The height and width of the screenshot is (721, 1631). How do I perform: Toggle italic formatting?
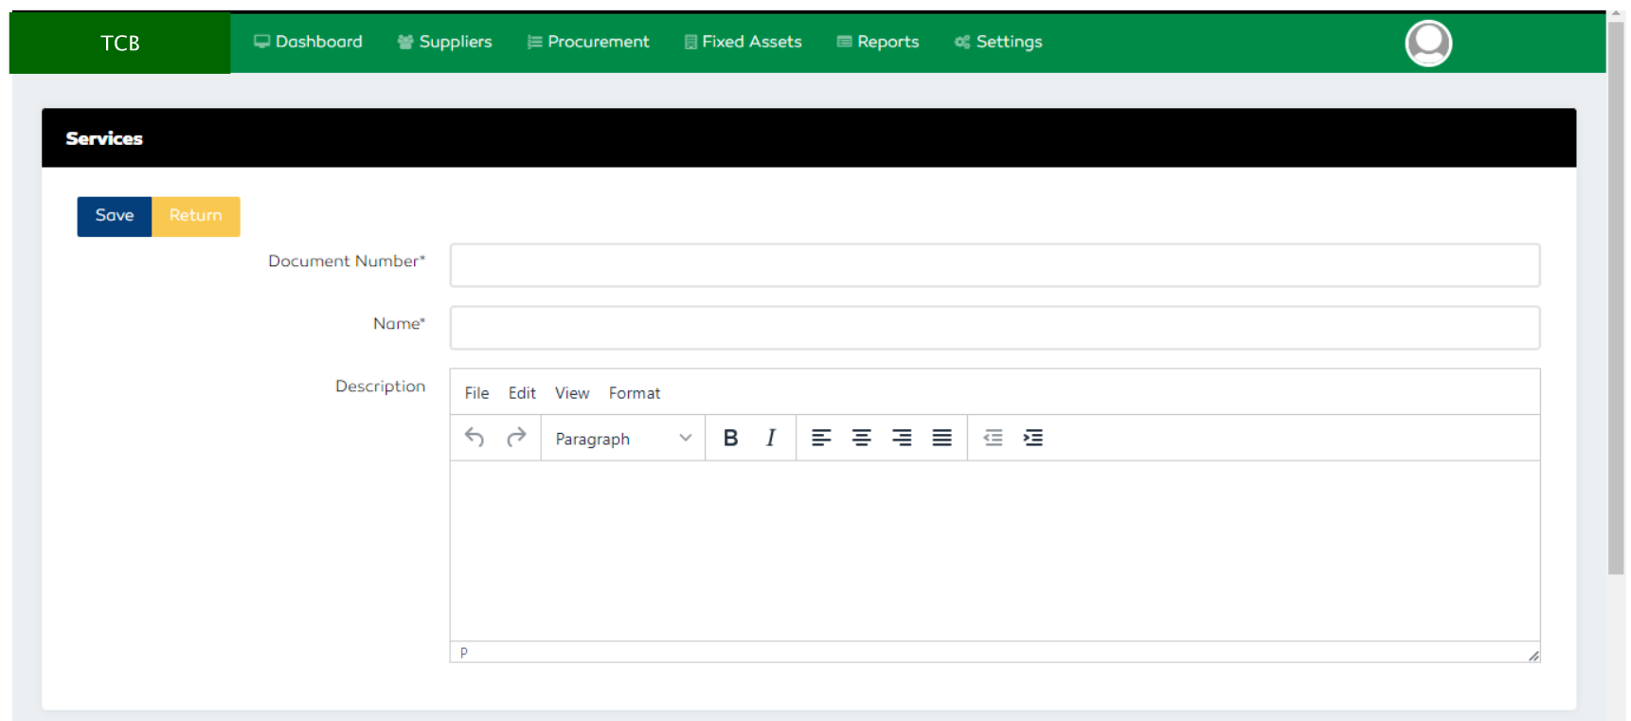[771, 438]
